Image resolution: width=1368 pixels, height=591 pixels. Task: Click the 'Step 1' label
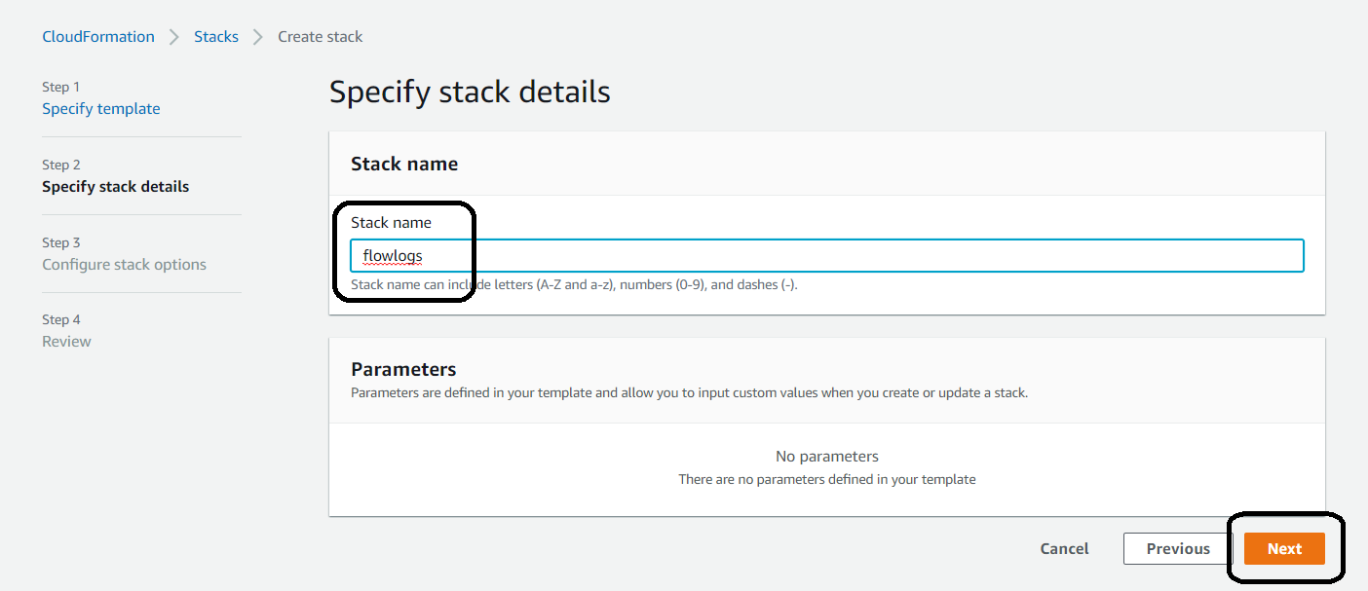(61, 88)
